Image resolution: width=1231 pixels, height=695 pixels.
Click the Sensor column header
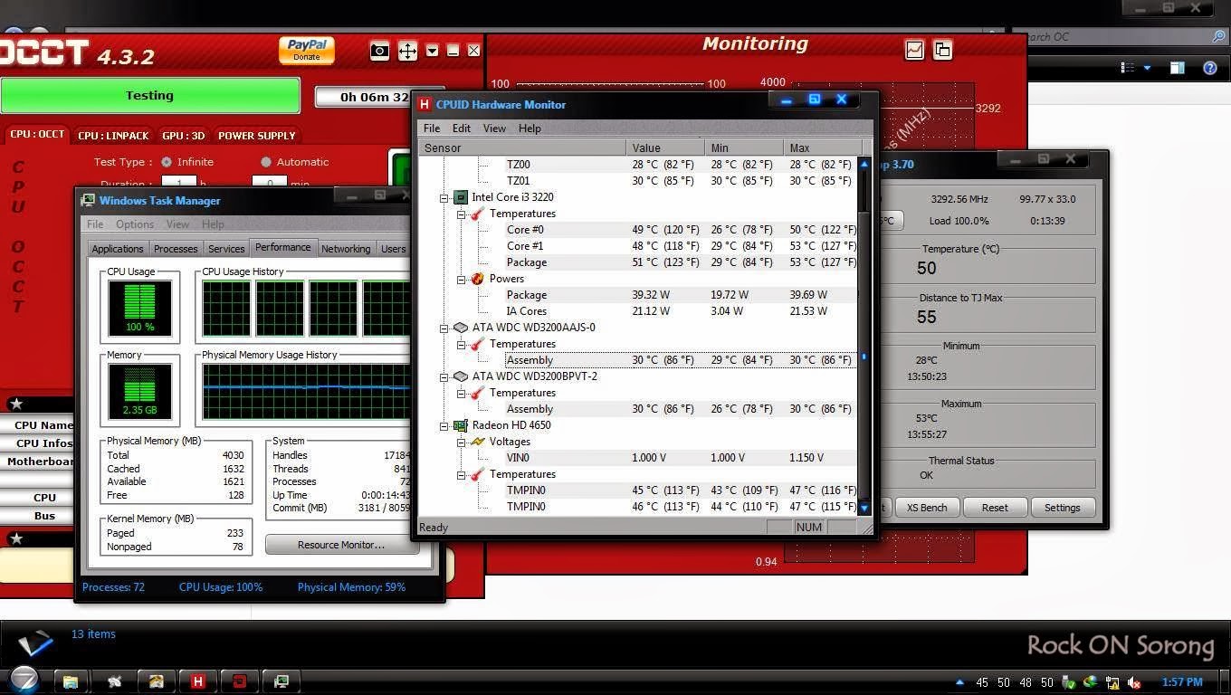tap(522, 148)
